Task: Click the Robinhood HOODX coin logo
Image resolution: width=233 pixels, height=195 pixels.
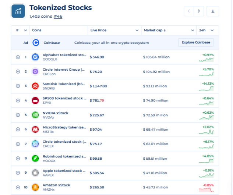Action: coord(35,158)
